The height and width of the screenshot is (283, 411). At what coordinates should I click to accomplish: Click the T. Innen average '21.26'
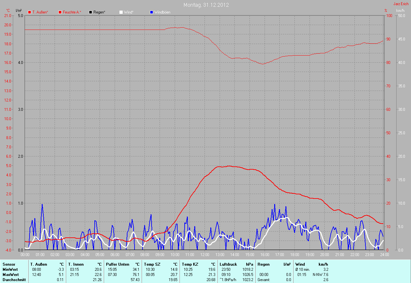click(x=97, y=280)
